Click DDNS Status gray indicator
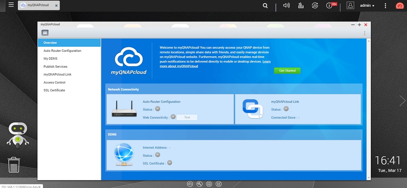 [157, 155]
